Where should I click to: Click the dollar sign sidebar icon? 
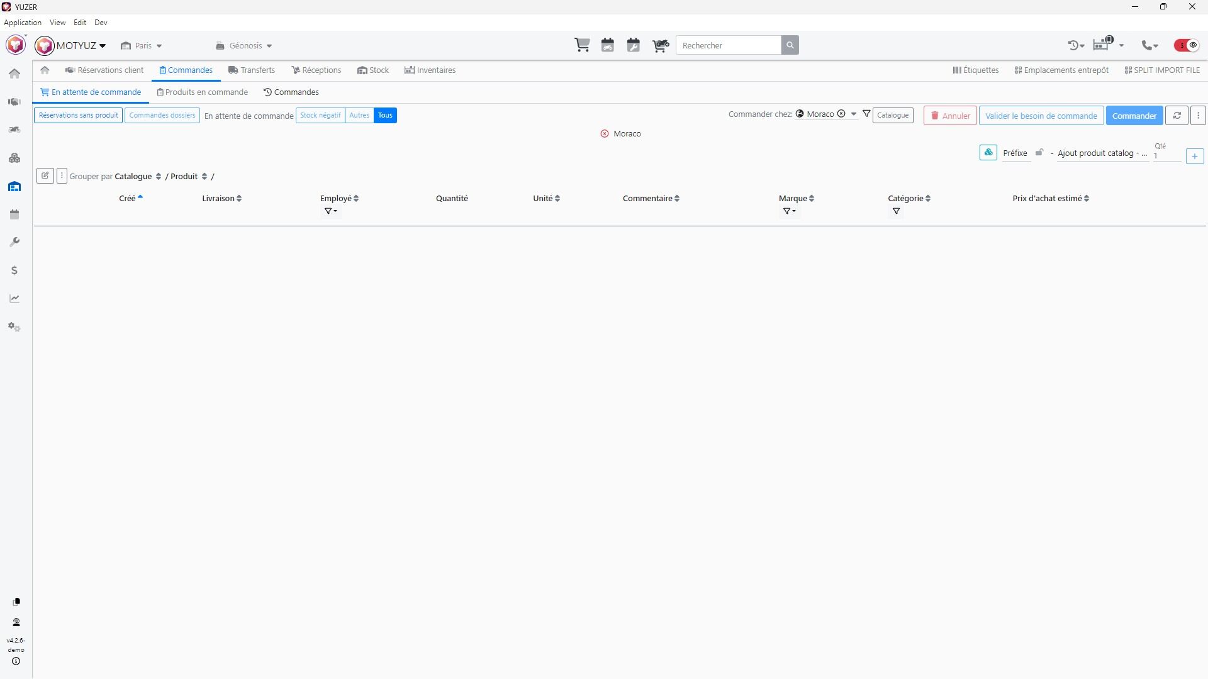click(x=14, y=271)
